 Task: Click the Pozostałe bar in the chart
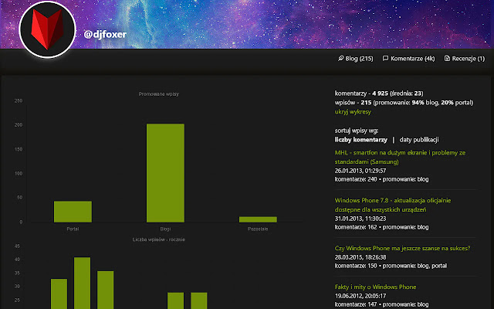(x=258, y=219)
